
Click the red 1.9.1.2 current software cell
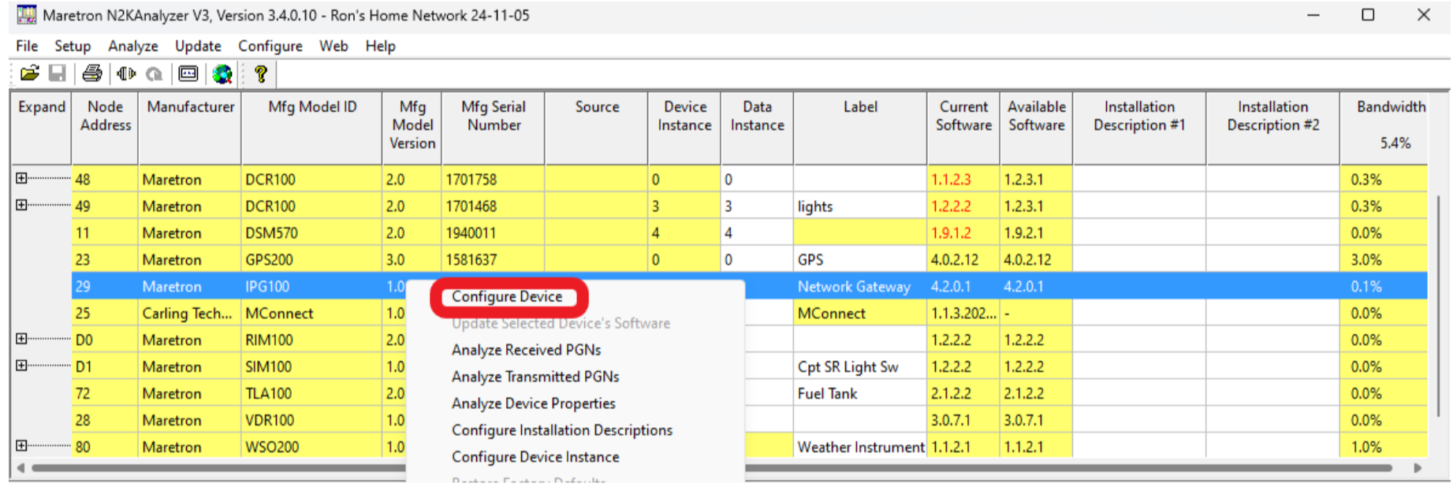963,233
